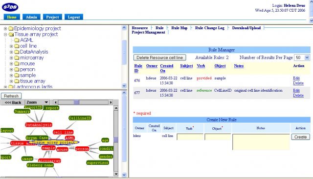Viewport: 313px width, 179px height.
Task: Expand the person tree node
Action: (11, 70)
